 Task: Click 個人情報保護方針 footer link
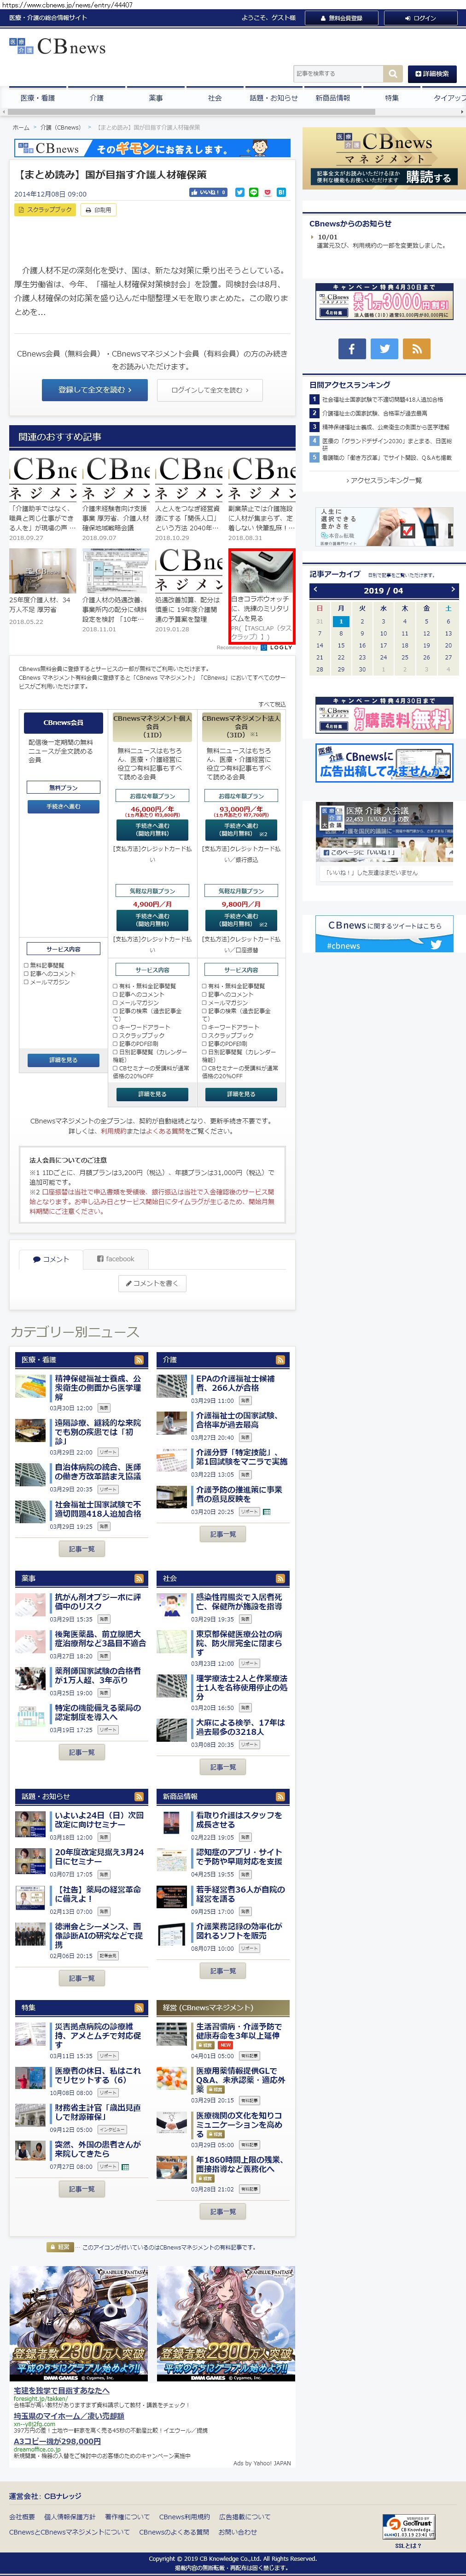click(70, 2516)
